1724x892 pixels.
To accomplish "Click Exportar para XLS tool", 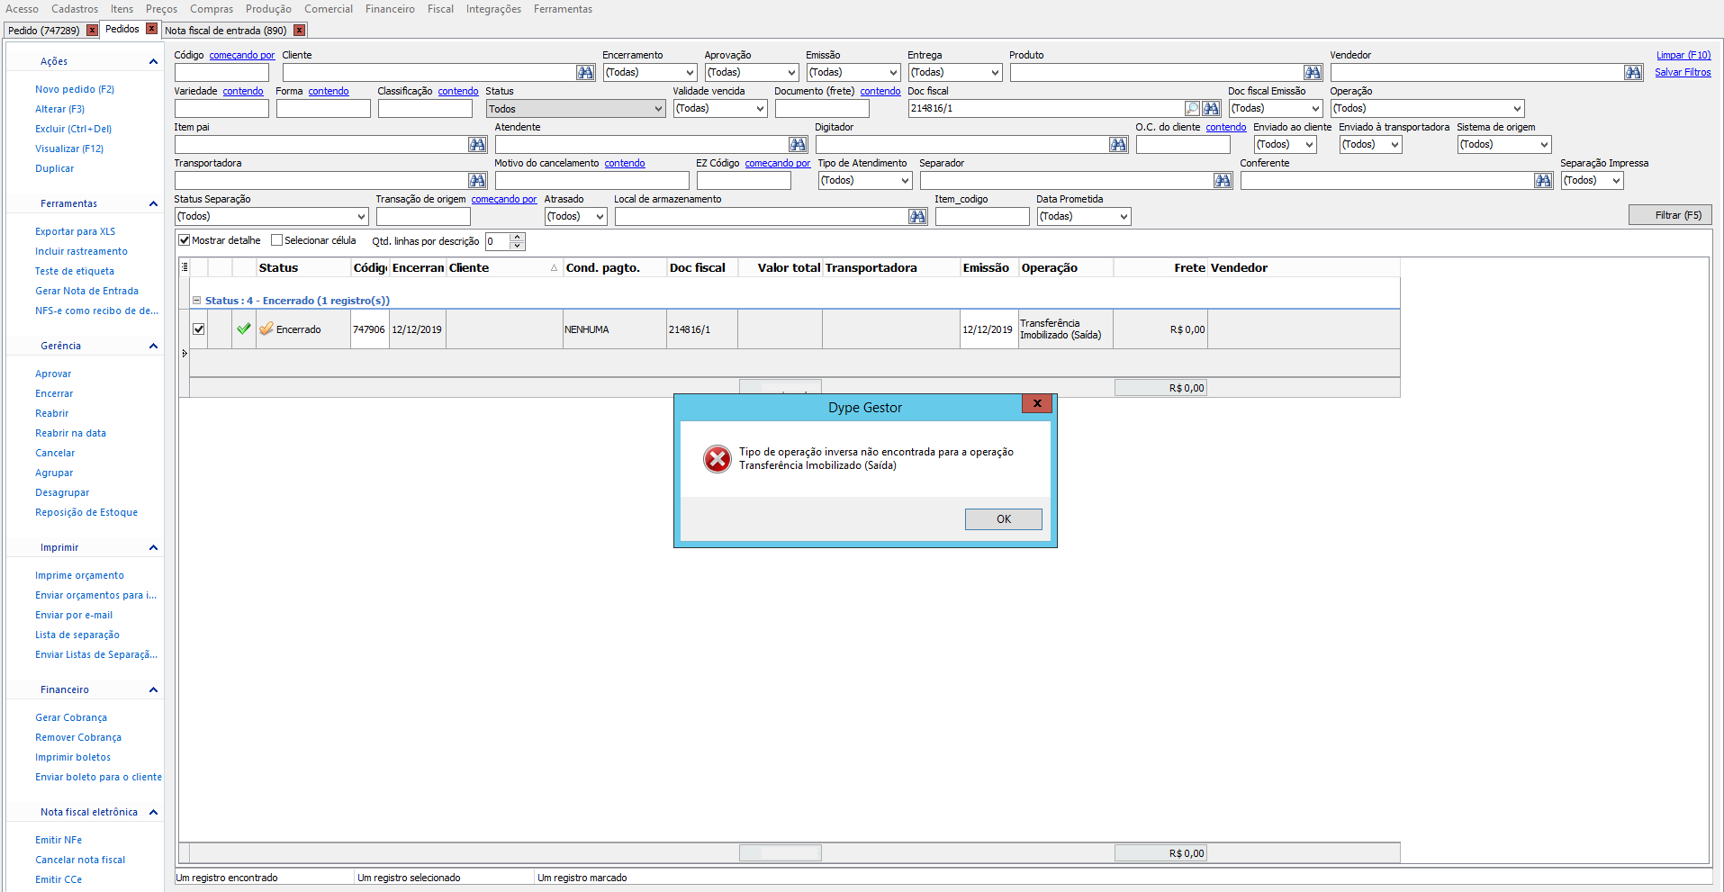I will tap(76, 231).
